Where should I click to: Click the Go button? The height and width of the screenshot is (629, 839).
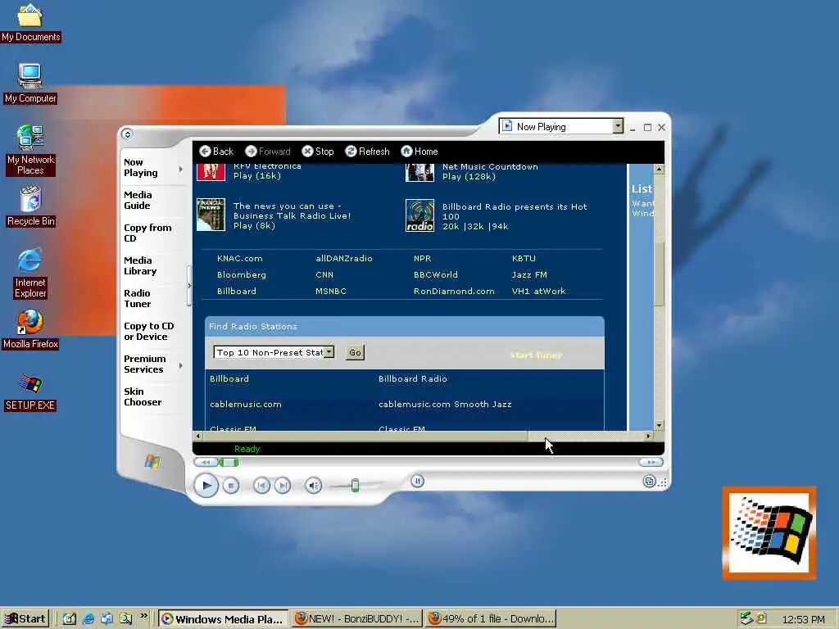(x=355, y=352)
